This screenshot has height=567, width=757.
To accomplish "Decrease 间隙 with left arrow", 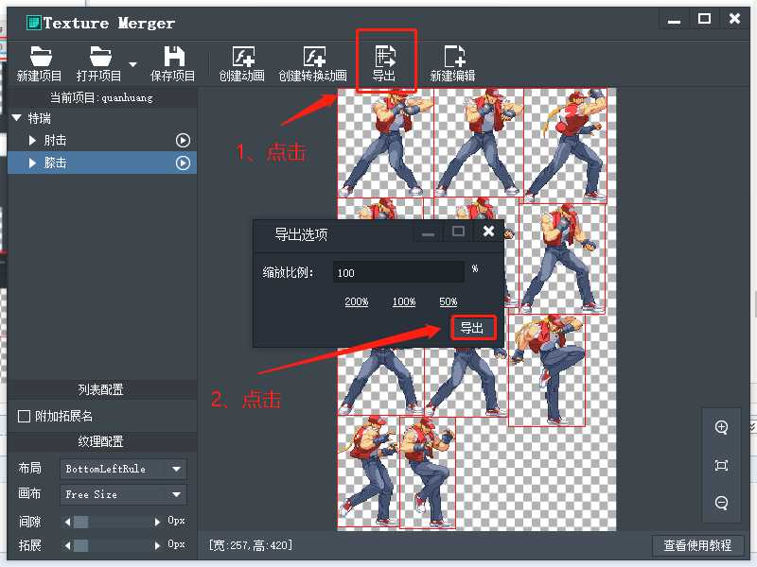I will 67,522.
